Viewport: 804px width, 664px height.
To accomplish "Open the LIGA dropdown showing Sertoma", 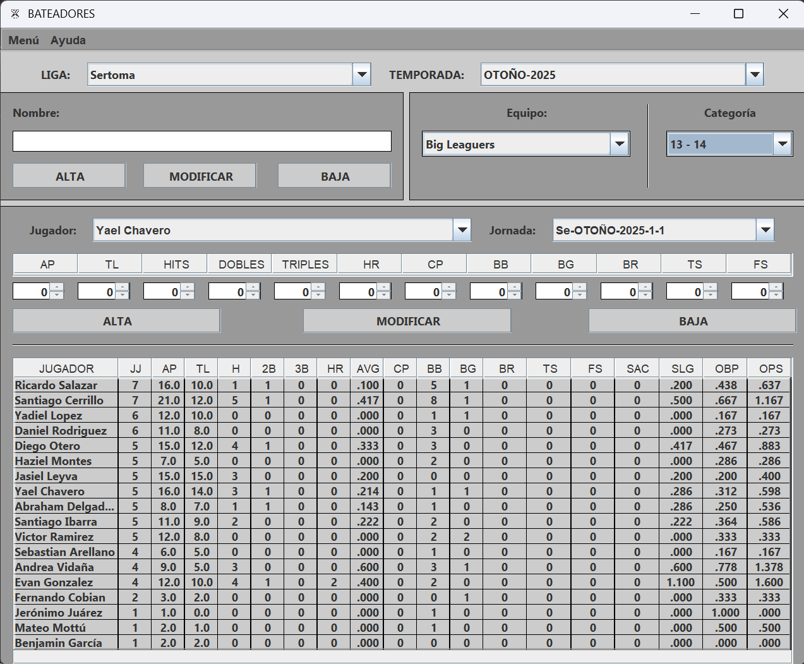I will 361,75.
